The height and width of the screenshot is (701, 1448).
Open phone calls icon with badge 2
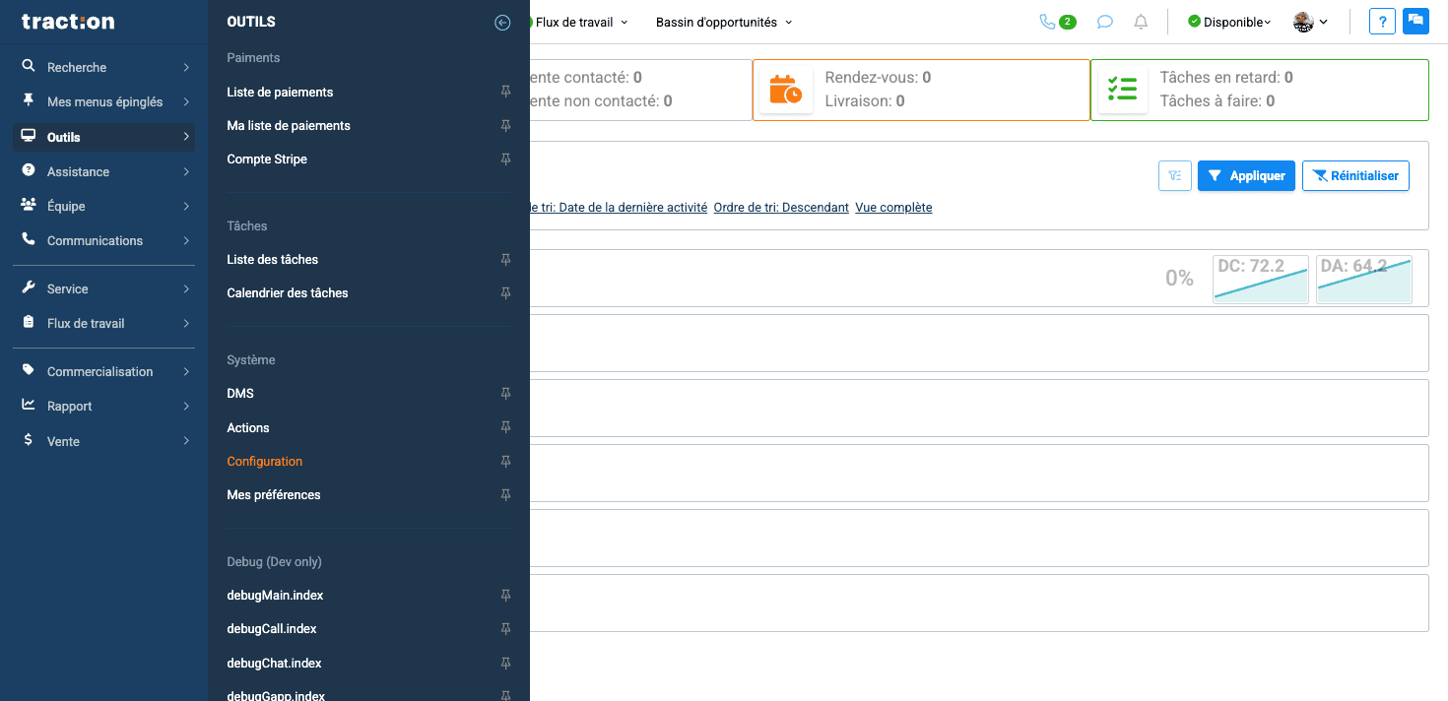[x=1057, y=22]
